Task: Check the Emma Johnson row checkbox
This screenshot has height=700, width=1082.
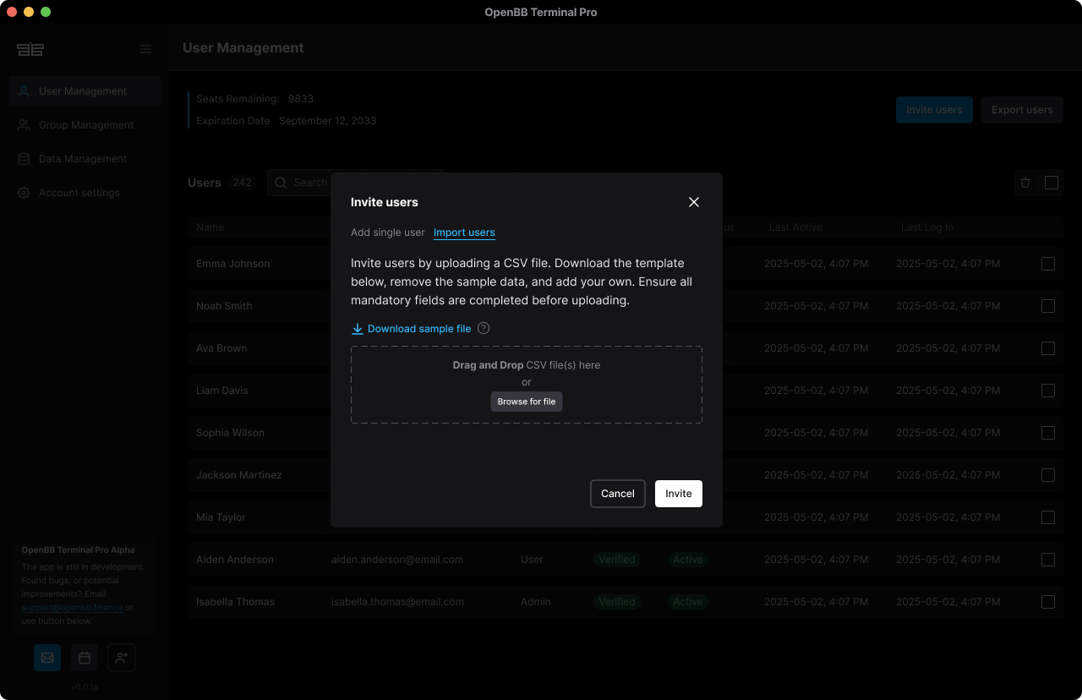Action: (1048, 264)
